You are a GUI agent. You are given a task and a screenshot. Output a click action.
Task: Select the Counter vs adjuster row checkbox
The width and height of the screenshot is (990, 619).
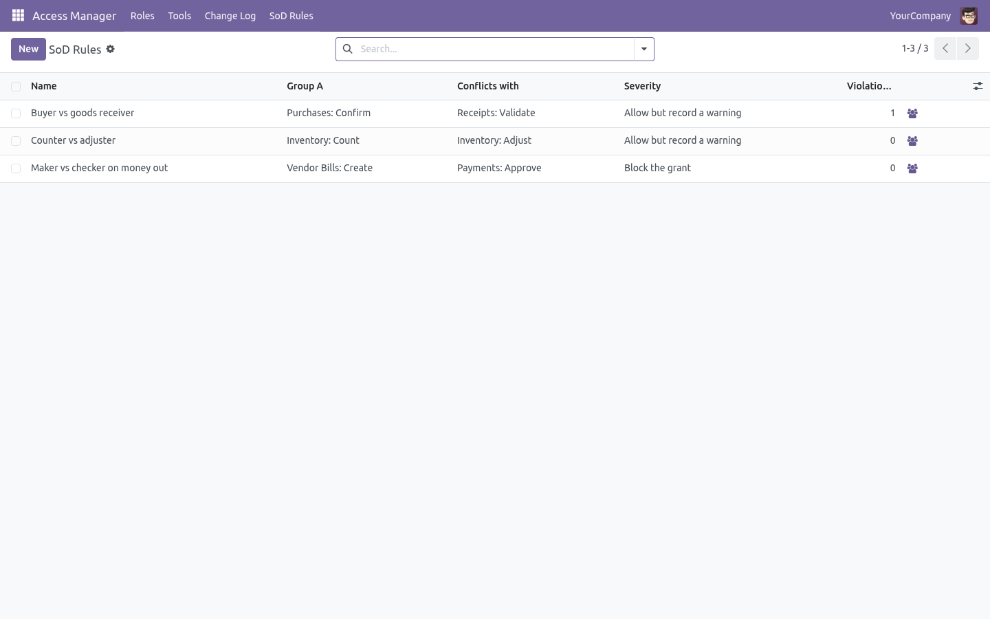[x=16, y=141]
